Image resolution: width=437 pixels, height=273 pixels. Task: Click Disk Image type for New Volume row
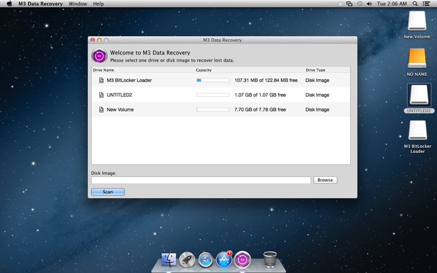[x=317, y=110]
